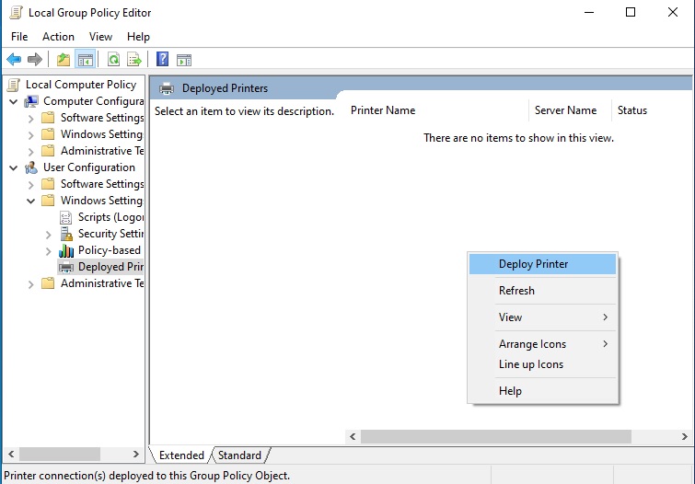
Task: Click the tree pane scroll left arrow
Action: (x=11, y=455)
